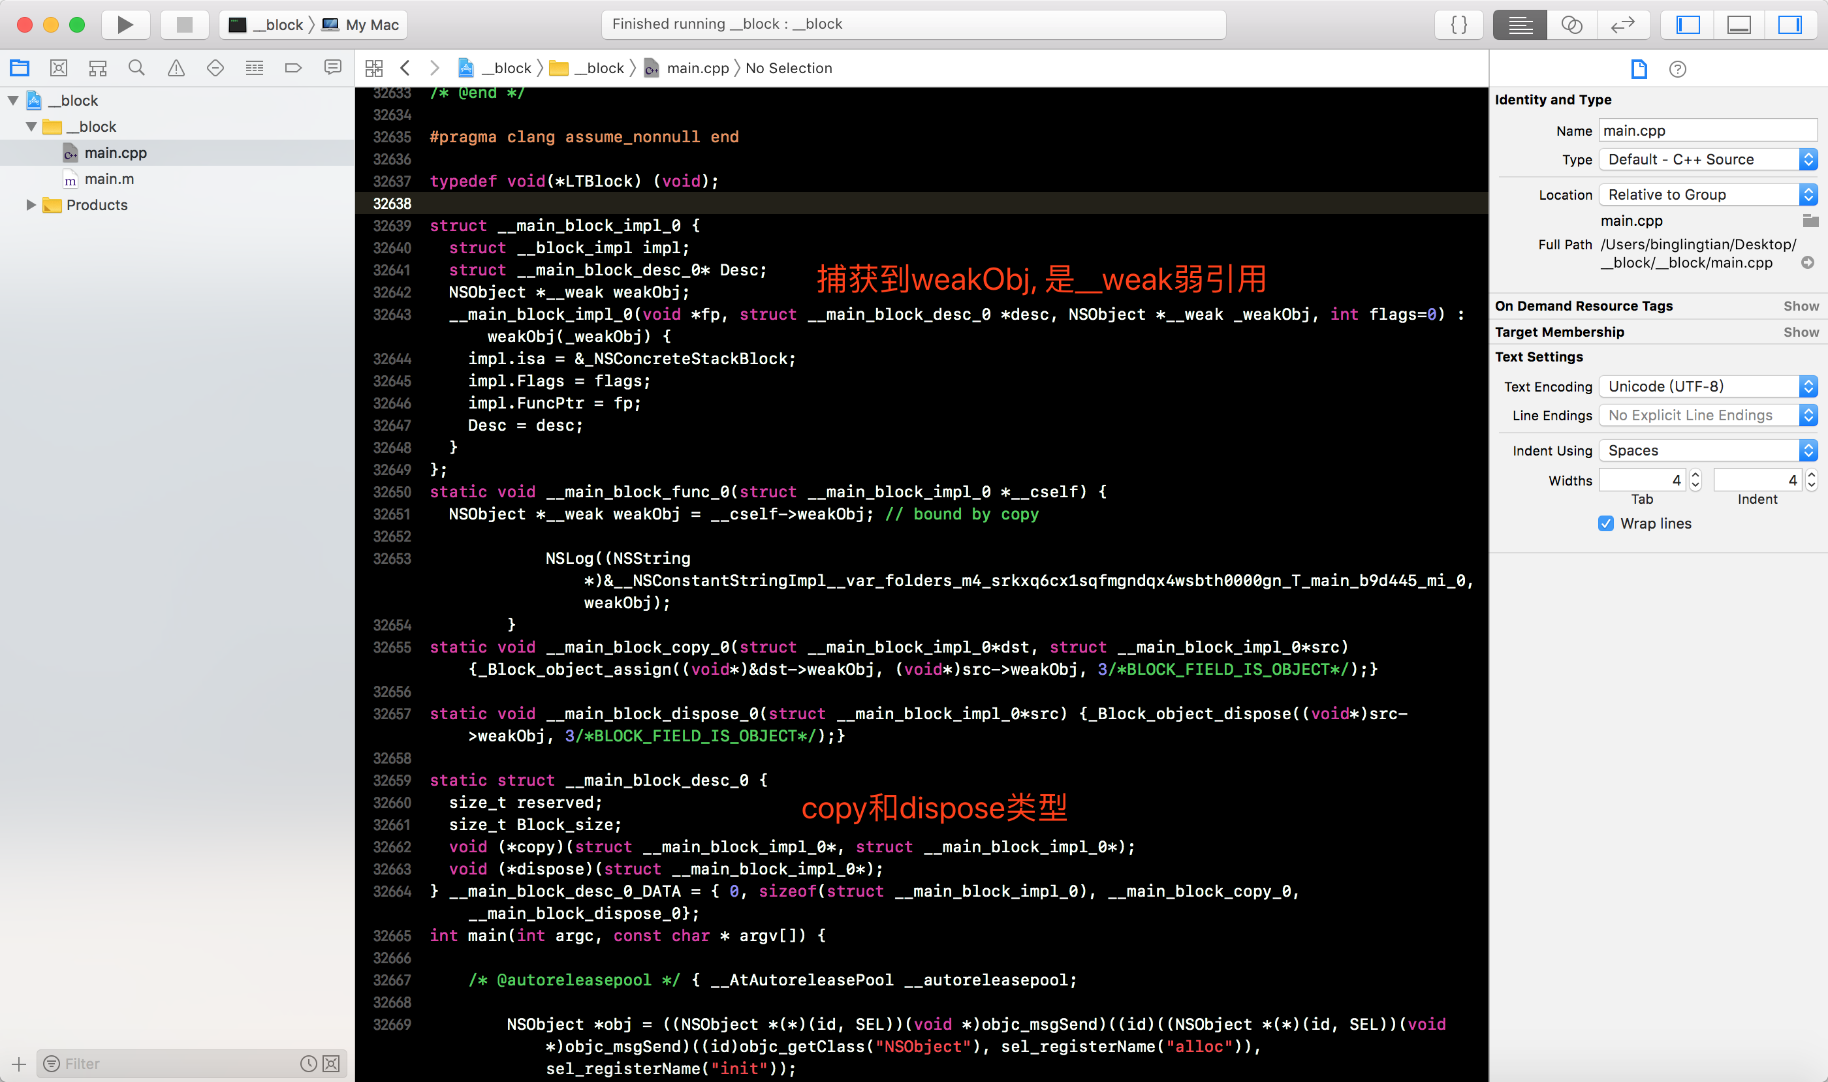This screenshot has height=1082, width=1828.
Task: Click the __block folder breadcrumb
Action: tap(587, 68)
